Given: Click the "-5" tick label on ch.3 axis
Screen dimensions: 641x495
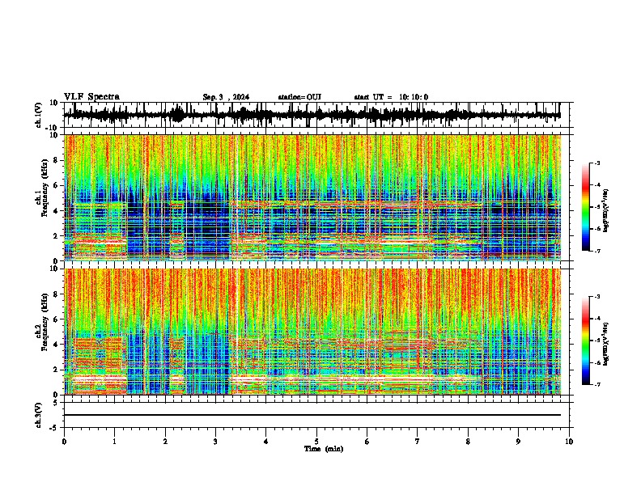Looking at the screenshot, I should (x=55, y=428).
